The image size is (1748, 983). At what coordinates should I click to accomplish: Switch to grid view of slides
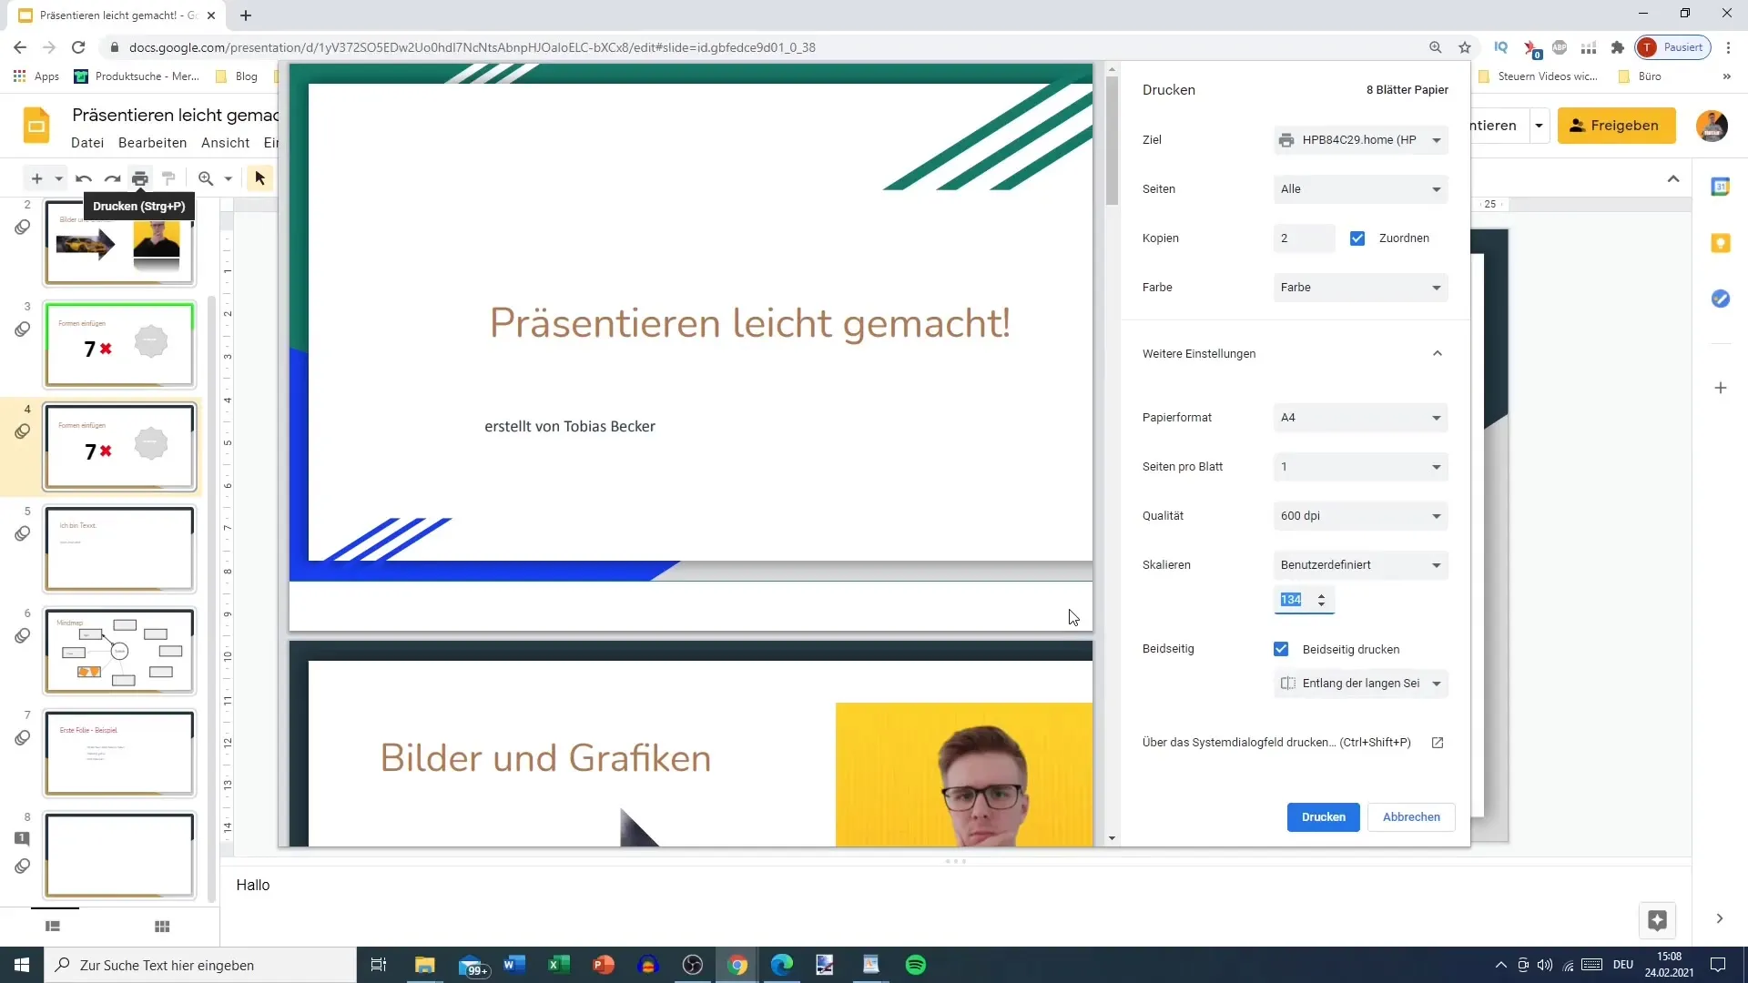tap(162, 927)
